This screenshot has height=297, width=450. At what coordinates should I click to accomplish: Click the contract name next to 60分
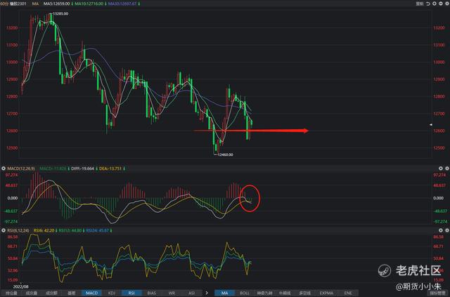[x=18, y=4]
